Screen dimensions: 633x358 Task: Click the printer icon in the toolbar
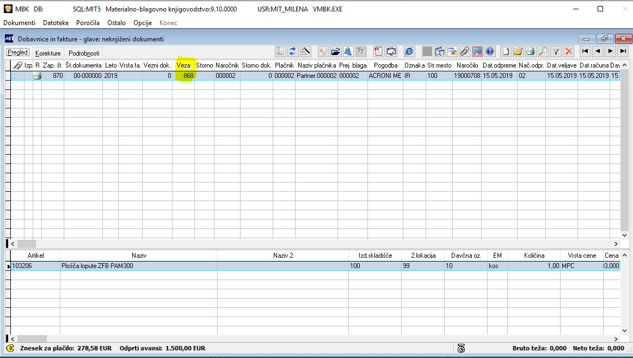tap(531, 51)
